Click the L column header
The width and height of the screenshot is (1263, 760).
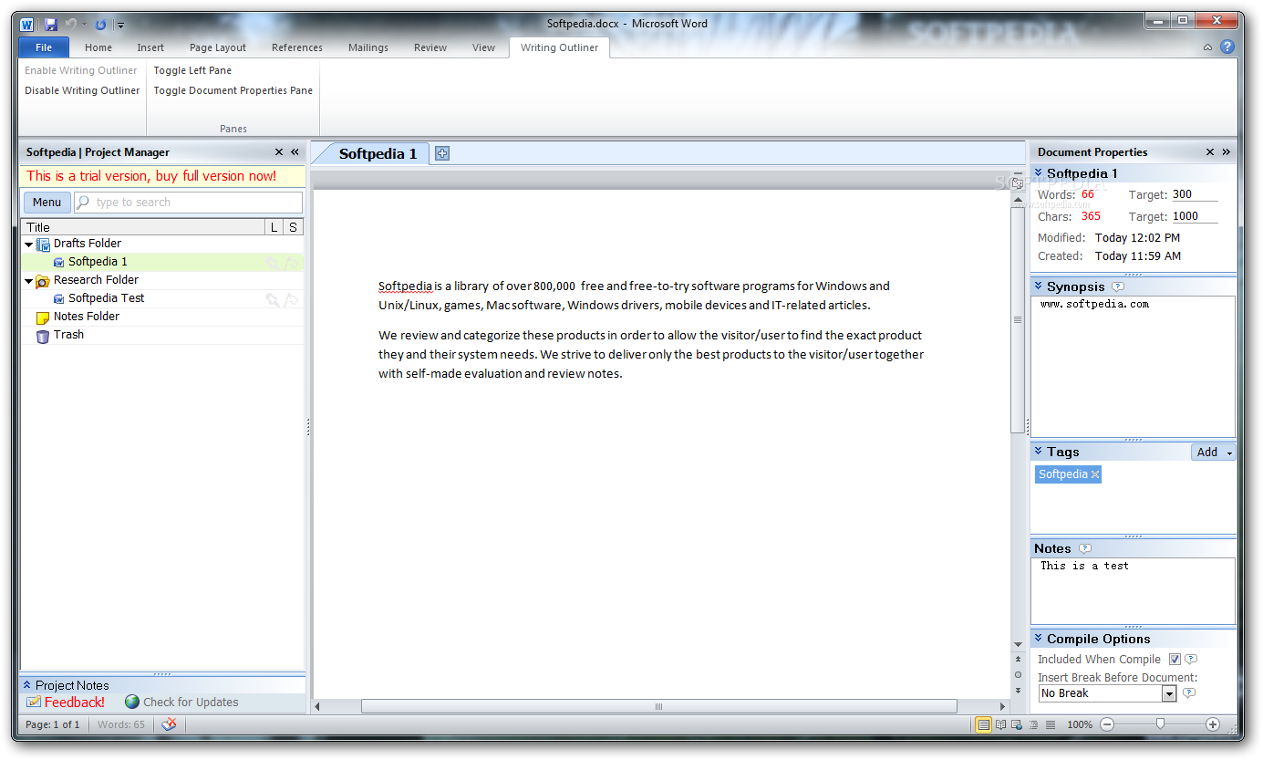pyautogui.click(x=274, y=227)
